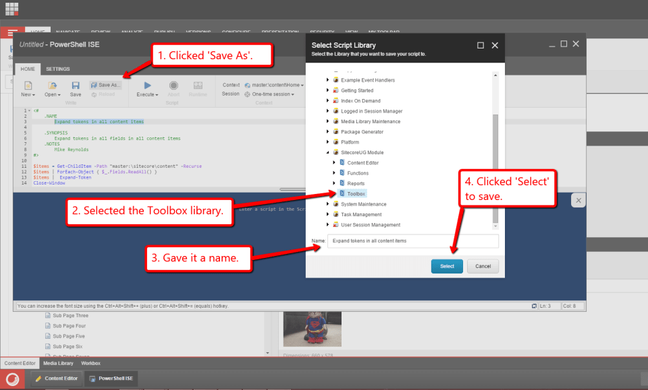Maximize the Select Script Library dialog

tap(481, 45)
